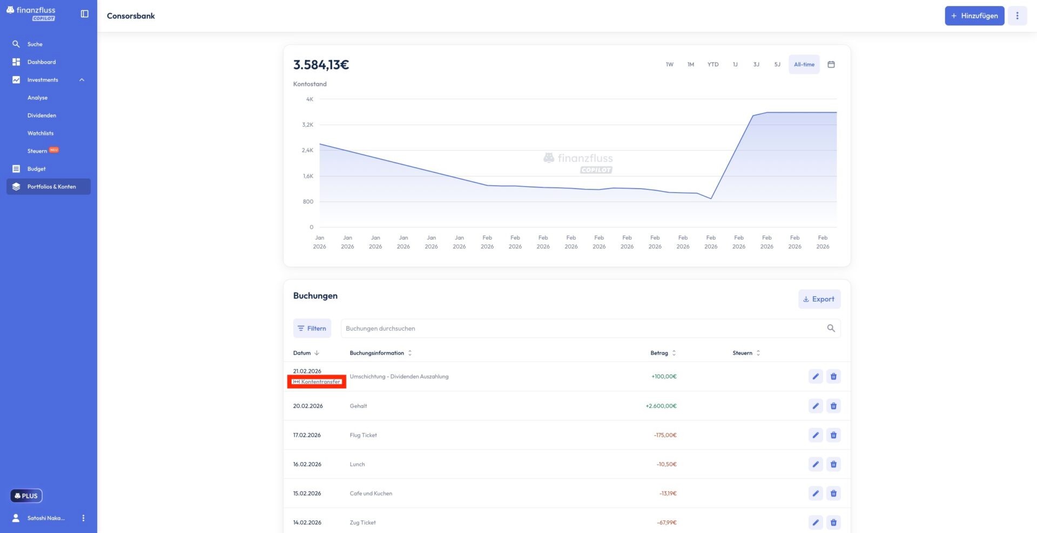Collapse the Investments menu section
Screen dimensions: 1037x533
click(82, 80)
